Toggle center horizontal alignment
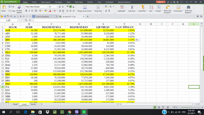This screenshot has height=115, width=204. tap(70, 11)
